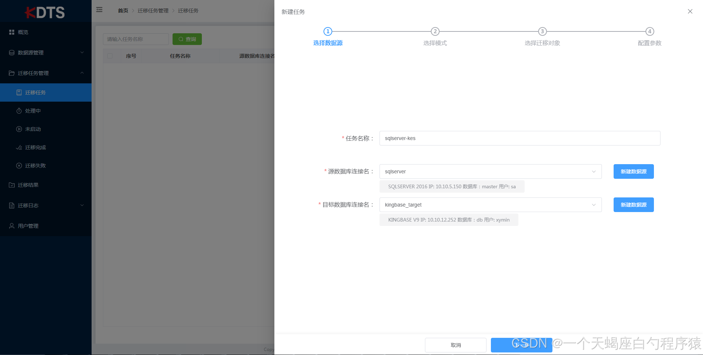Click the 查询 search button
This screenshot has width=703, height=355.
click(x=187, y=39)
